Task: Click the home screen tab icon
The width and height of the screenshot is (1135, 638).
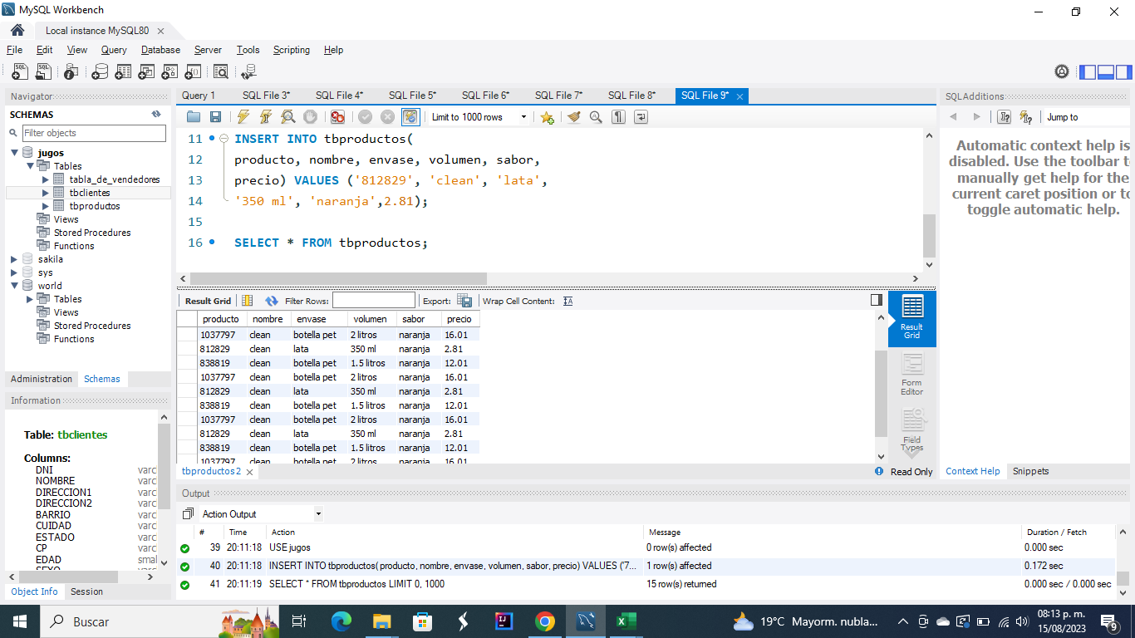Action: click(x=17, y=30)
